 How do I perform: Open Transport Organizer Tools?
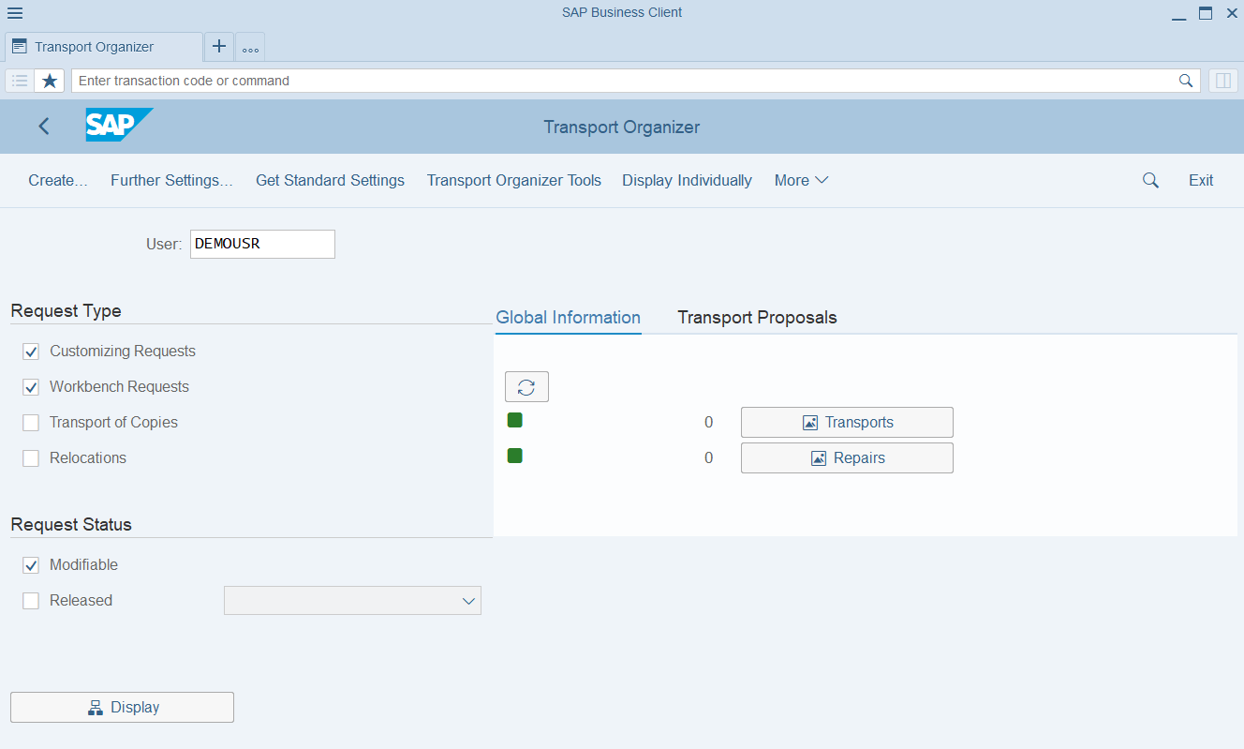(x=514, y=180)
